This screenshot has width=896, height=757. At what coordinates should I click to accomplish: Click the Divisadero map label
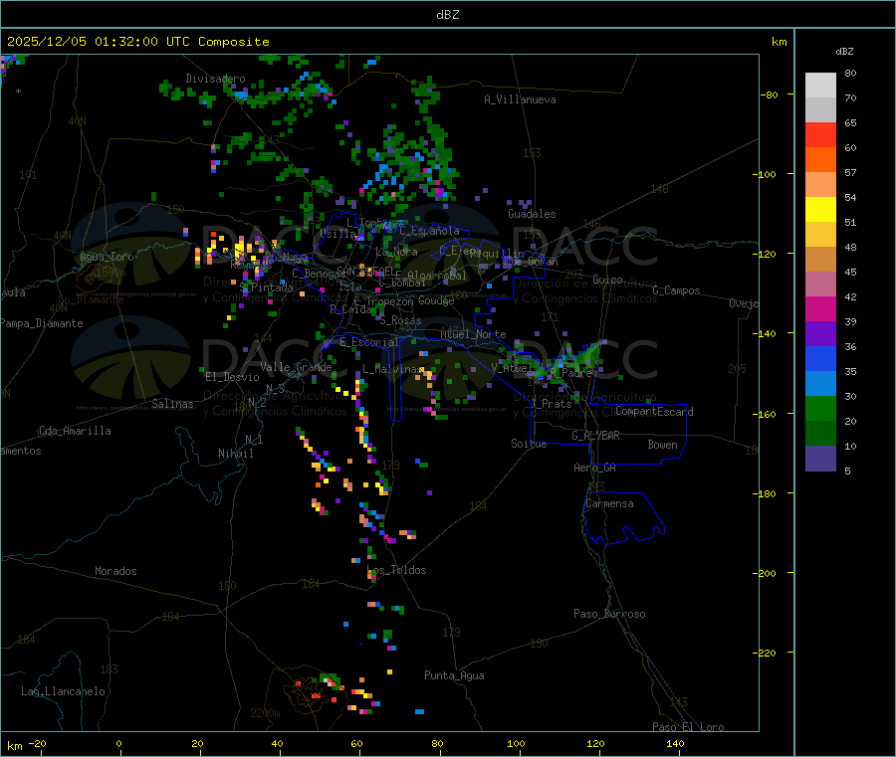[215, 79]
